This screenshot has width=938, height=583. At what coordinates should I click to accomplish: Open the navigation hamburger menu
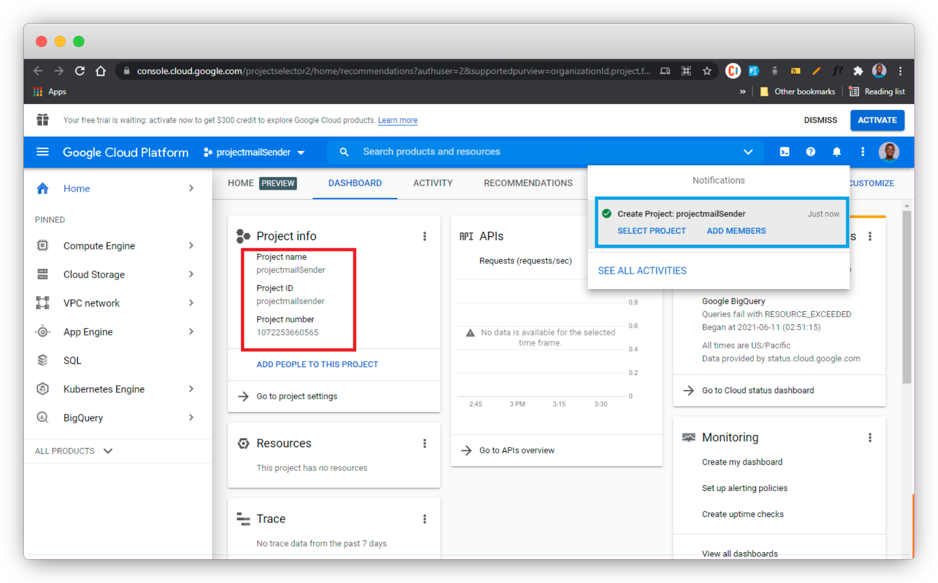42,152
